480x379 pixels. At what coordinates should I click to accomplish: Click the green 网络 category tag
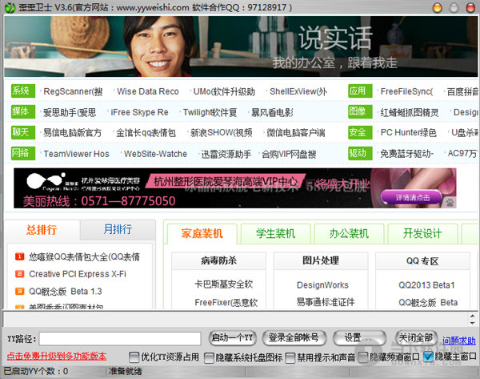[22, 152]
